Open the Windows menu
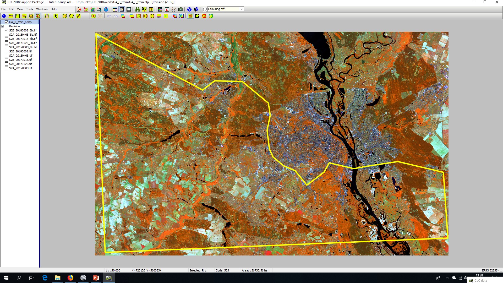The width and height of the screenshot is (503, 283). click(42, 9)
